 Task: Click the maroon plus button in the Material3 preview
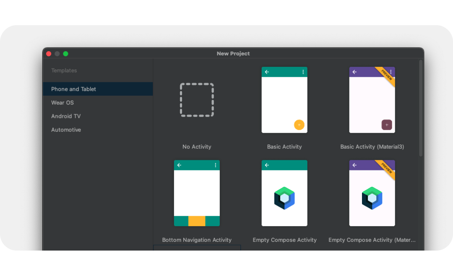coord(387,125)
